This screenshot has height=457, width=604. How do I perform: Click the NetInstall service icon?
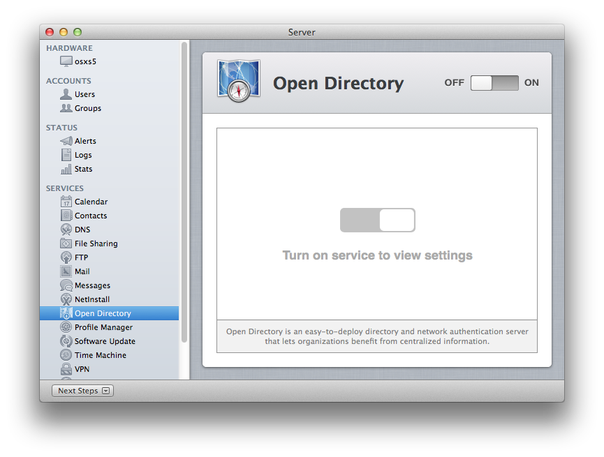pos(66,299)
